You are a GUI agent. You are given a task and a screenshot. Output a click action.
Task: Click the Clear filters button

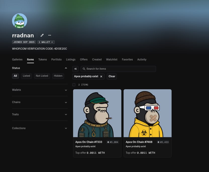[x=112, y=76]
